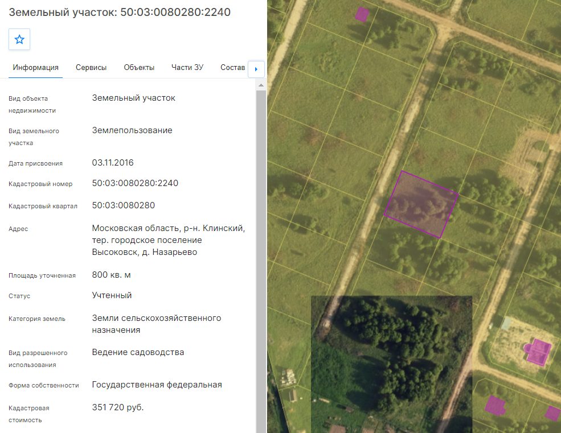Show more tabs with the right arrow

[x=256, y=69]
